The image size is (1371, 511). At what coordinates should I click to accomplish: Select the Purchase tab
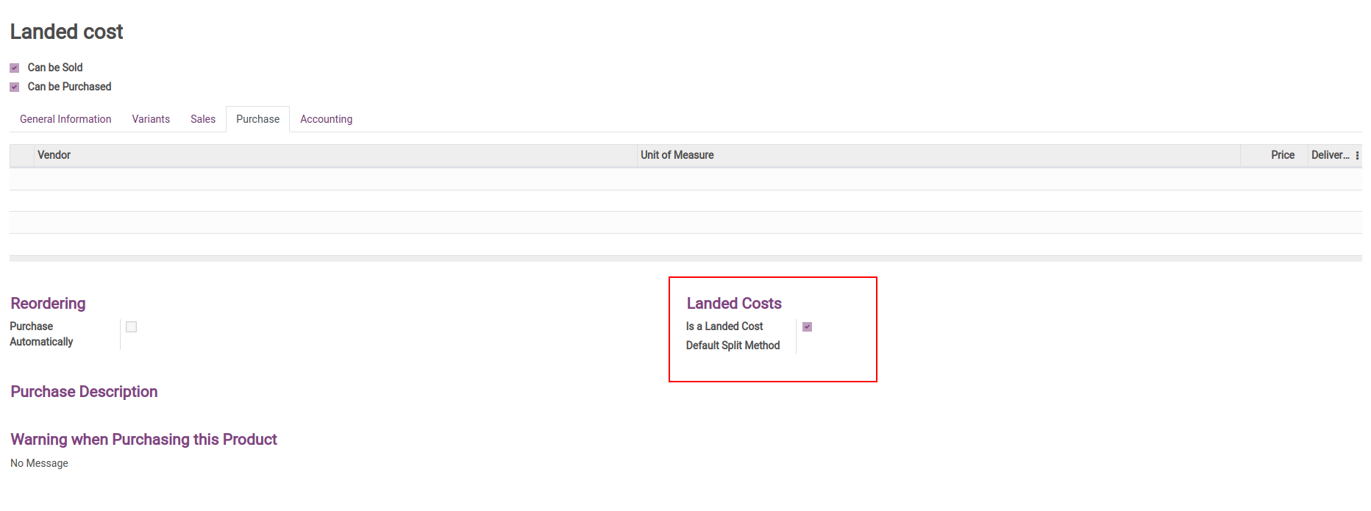click(257, 119)
